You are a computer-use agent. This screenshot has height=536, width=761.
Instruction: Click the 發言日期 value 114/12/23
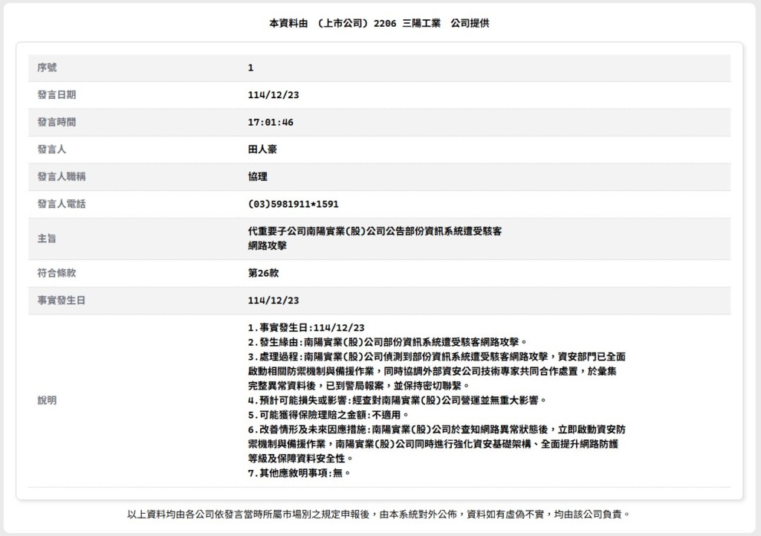273,95
